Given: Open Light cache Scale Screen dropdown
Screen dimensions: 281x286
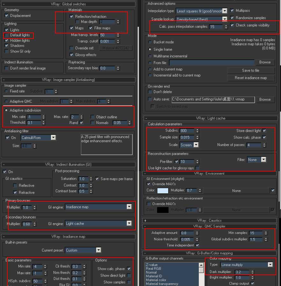Looking at the screenshot, I should 196,145.
